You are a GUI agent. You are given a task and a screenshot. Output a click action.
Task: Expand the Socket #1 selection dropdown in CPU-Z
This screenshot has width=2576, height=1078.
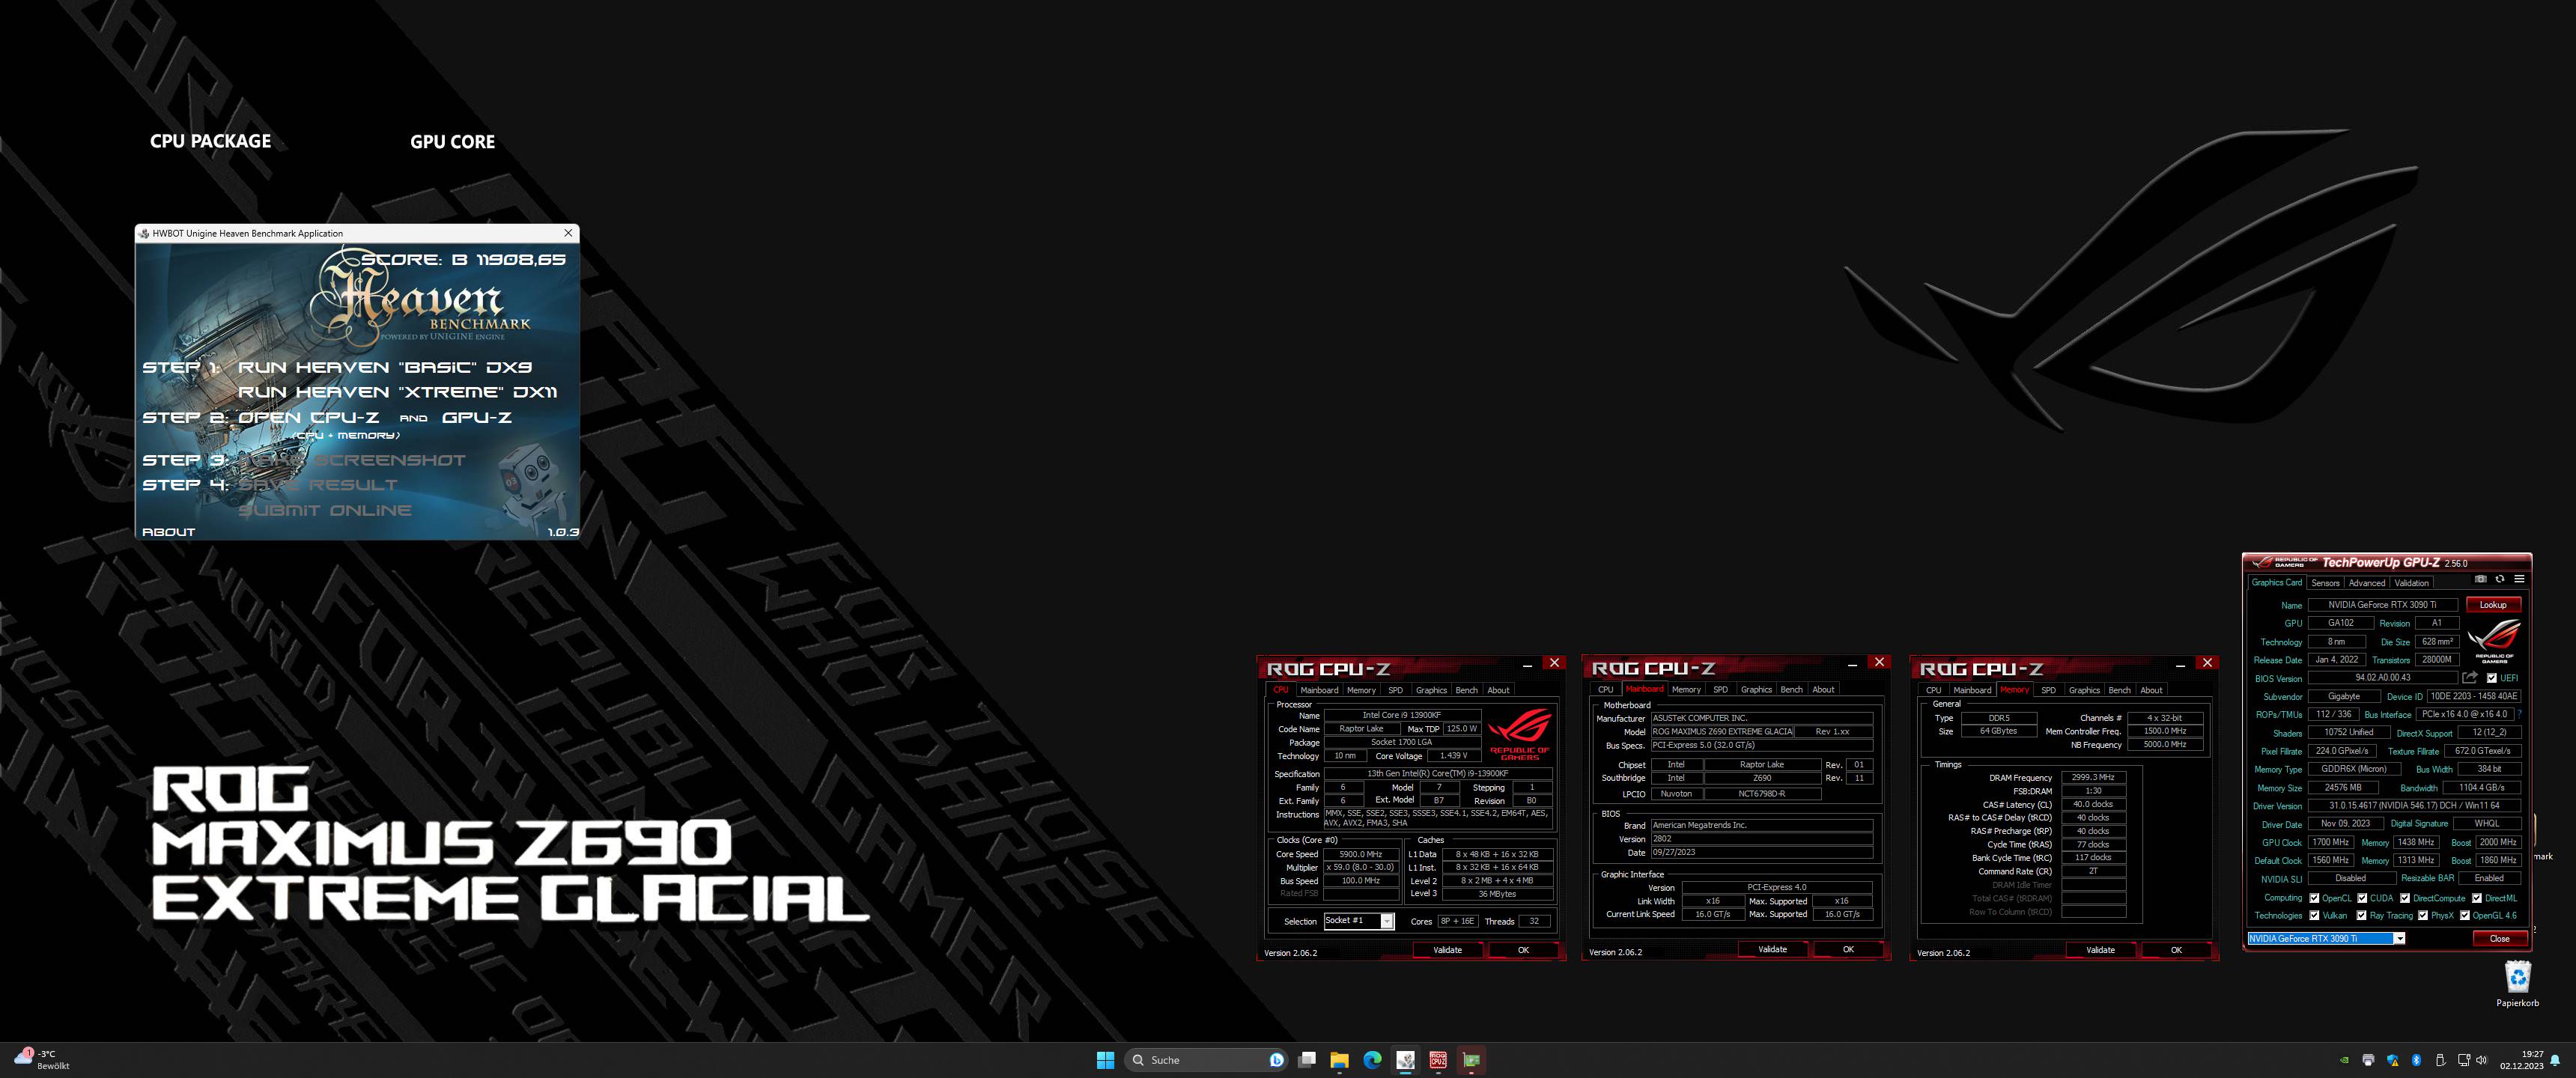[x=1386, y=921]
